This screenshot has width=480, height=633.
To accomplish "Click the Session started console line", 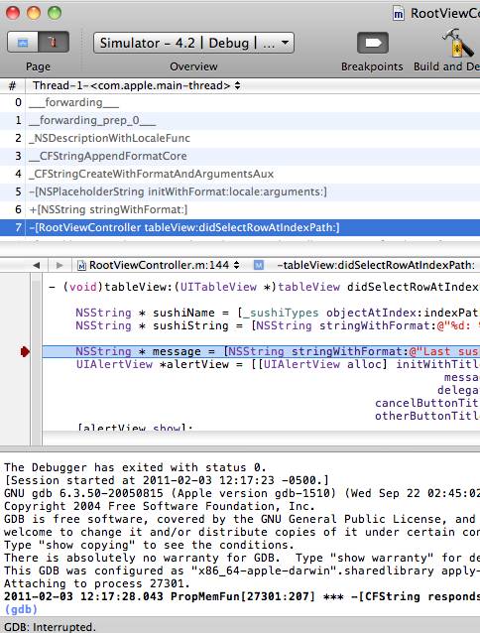I will [x=167, y=480].
